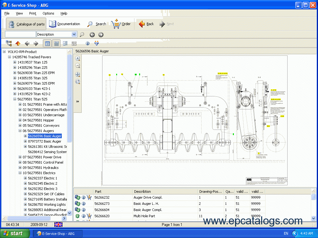Image resolution: width=318 pixels, height=238 pixels.
Task: Click E-Service-Shop - ABG taskbar button
Action: click(x=58, y=234)
